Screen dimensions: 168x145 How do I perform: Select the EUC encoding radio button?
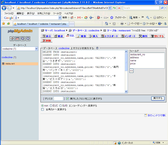pos(51,106)
